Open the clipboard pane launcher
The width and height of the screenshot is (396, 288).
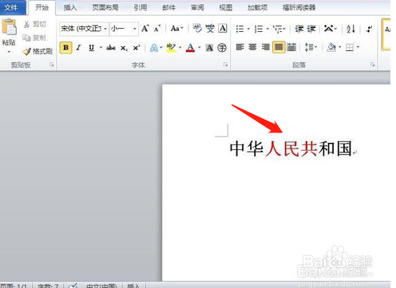click(52, 65)
